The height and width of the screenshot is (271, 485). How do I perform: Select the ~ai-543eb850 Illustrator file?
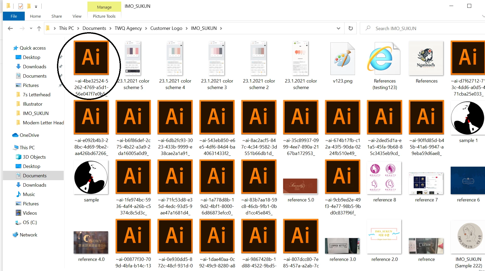coord(217,117)
